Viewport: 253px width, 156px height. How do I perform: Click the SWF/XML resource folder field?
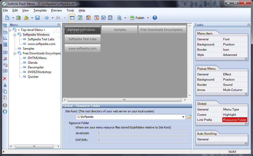[x=142, y=140]
